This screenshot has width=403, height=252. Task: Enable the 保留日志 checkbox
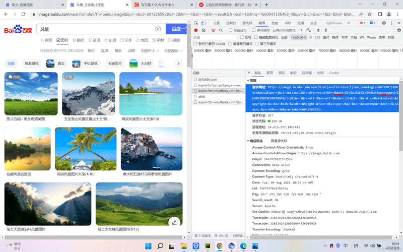(231, 30)
